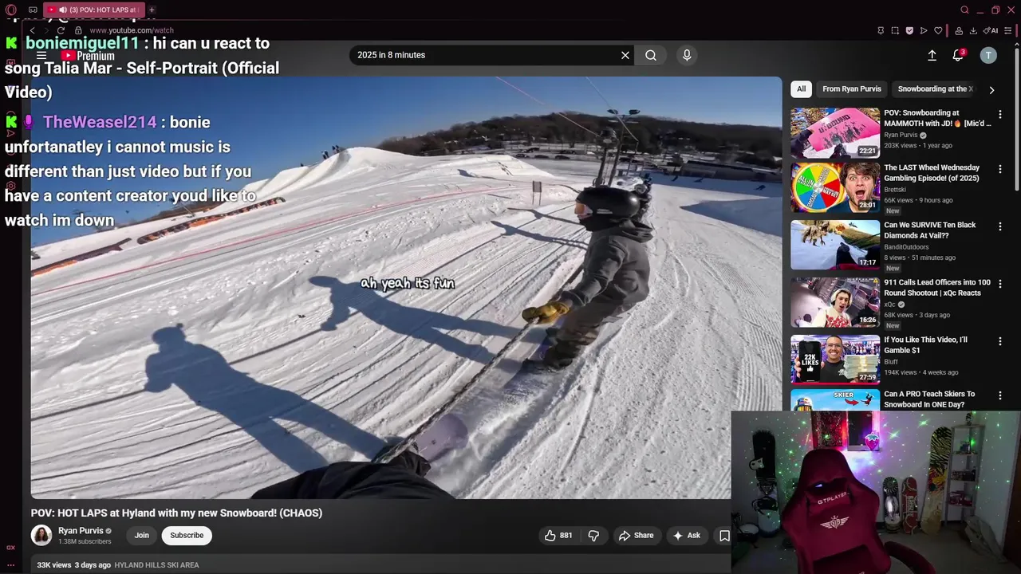Viewport: 1021px width, 574px height.
Task: Open the YouTube create upload icon
Action: pos(932,55)
